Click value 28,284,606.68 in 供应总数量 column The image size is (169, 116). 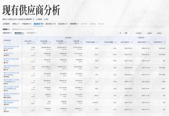pyautogui.click(x=46, y=48)
